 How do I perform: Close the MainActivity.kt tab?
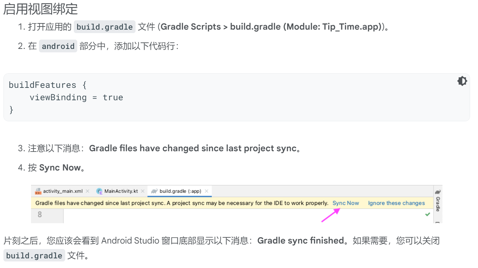[143, 191]
